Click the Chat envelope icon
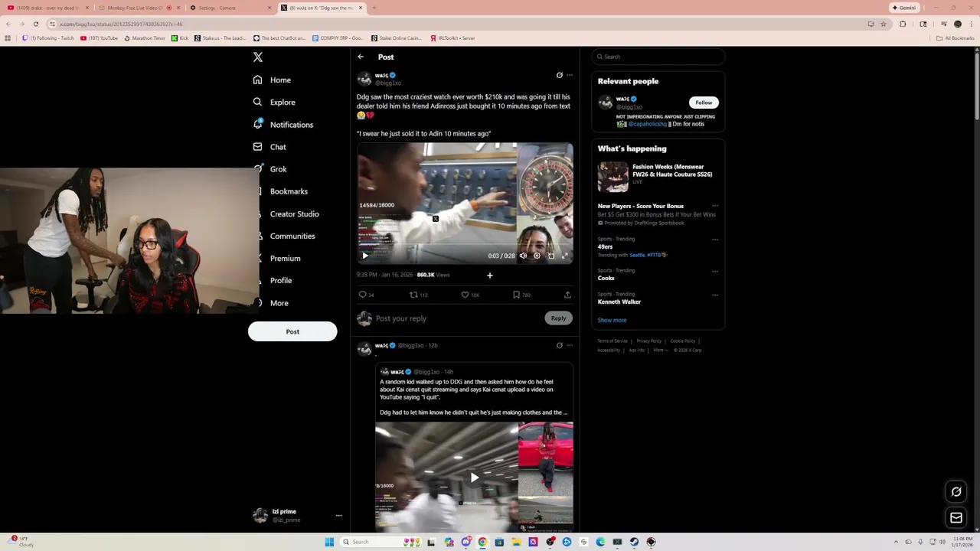 tap(257, 147)
